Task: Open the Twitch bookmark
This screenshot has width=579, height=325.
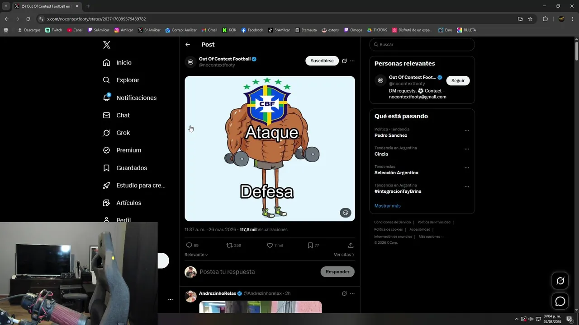Action: pyautogui.click(x=54, y=30)
